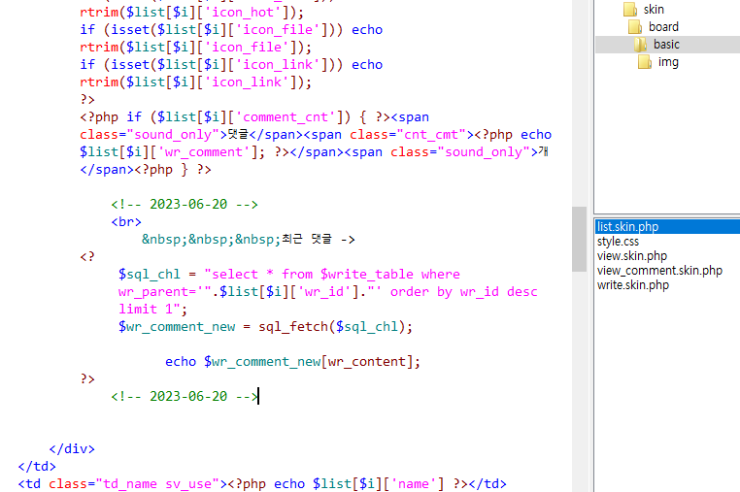740x492 pixels.
Task: Place cursor on the closing </div> tag
Action: 72,449
